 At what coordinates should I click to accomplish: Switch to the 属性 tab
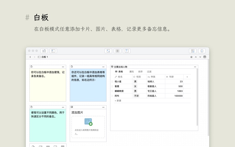coord(132,72)
